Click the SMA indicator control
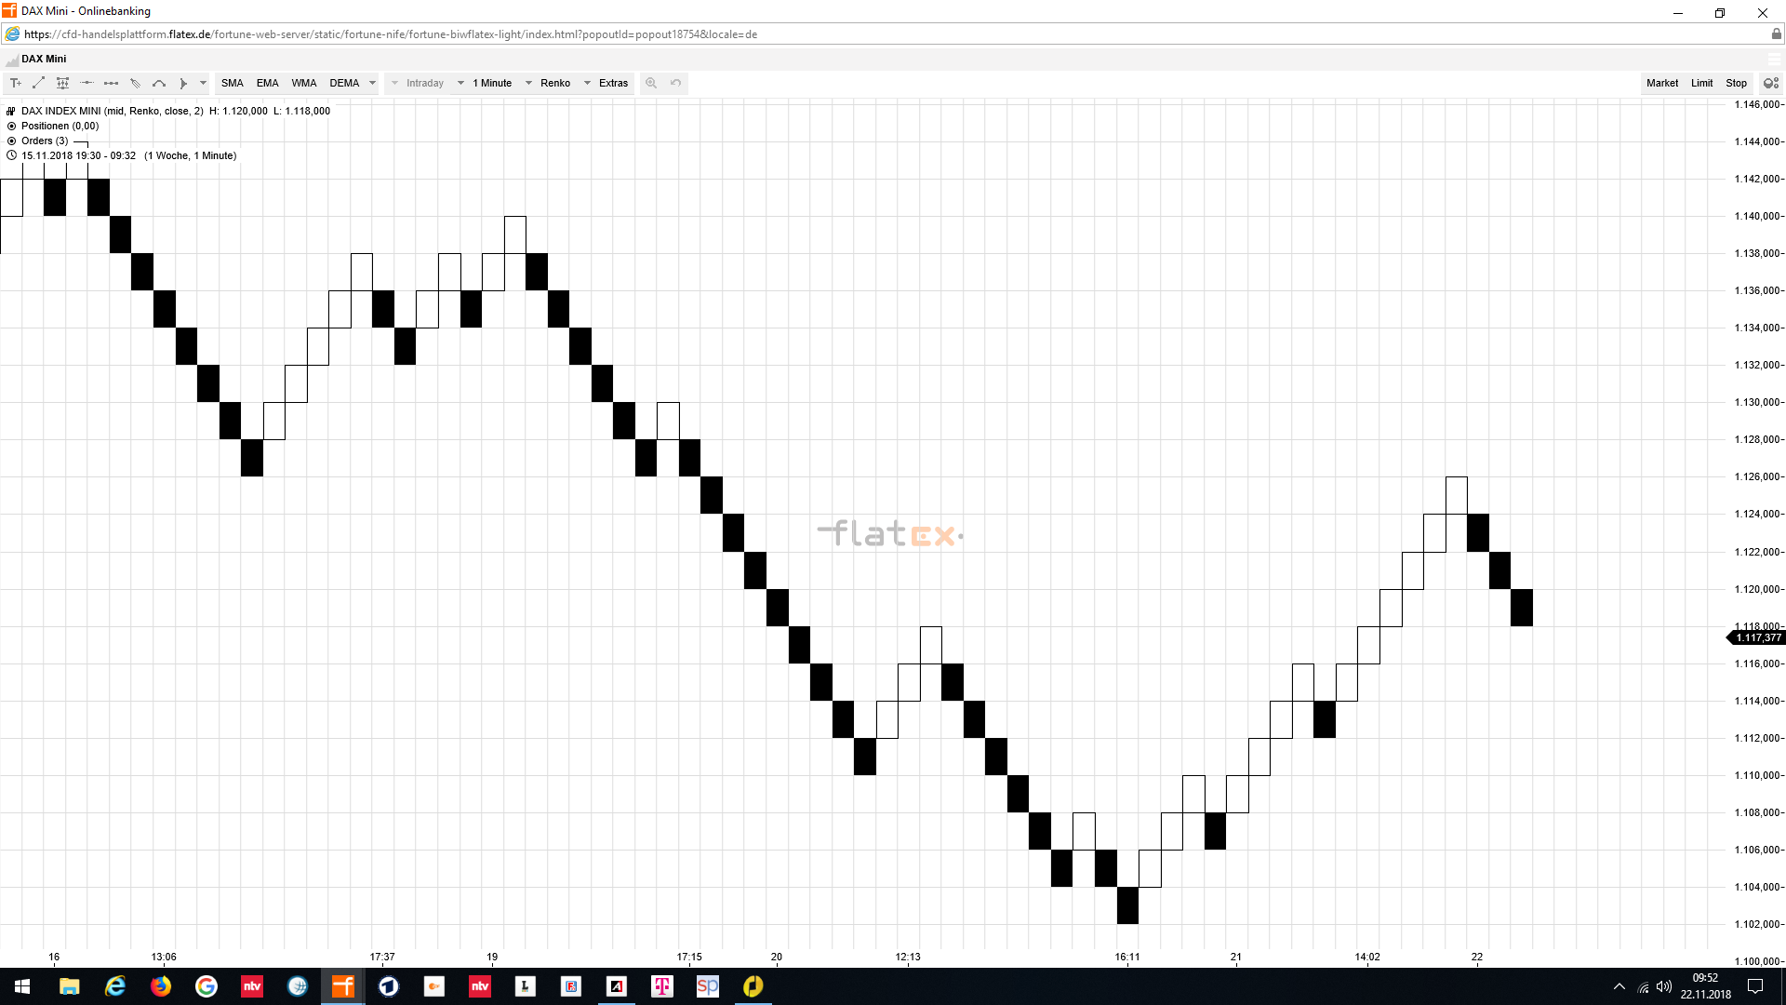 click(232, 83)
